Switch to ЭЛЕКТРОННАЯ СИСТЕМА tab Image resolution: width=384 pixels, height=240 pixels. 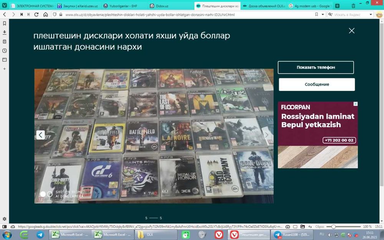tap(32, 6)
